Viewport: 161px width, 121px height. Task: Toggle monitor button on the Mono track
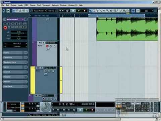tap(51, 46)
